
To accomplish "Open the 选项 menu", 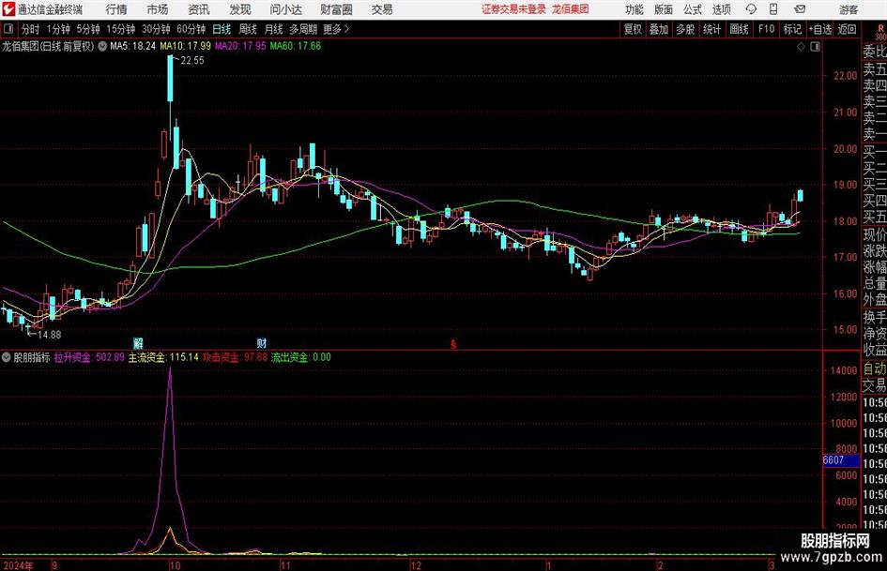I will 721,9.
